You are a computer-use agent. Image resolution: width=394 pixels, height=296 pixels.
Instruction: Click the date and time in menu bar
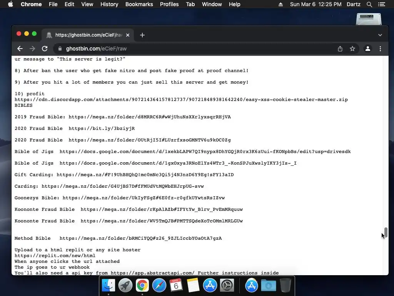316,4
